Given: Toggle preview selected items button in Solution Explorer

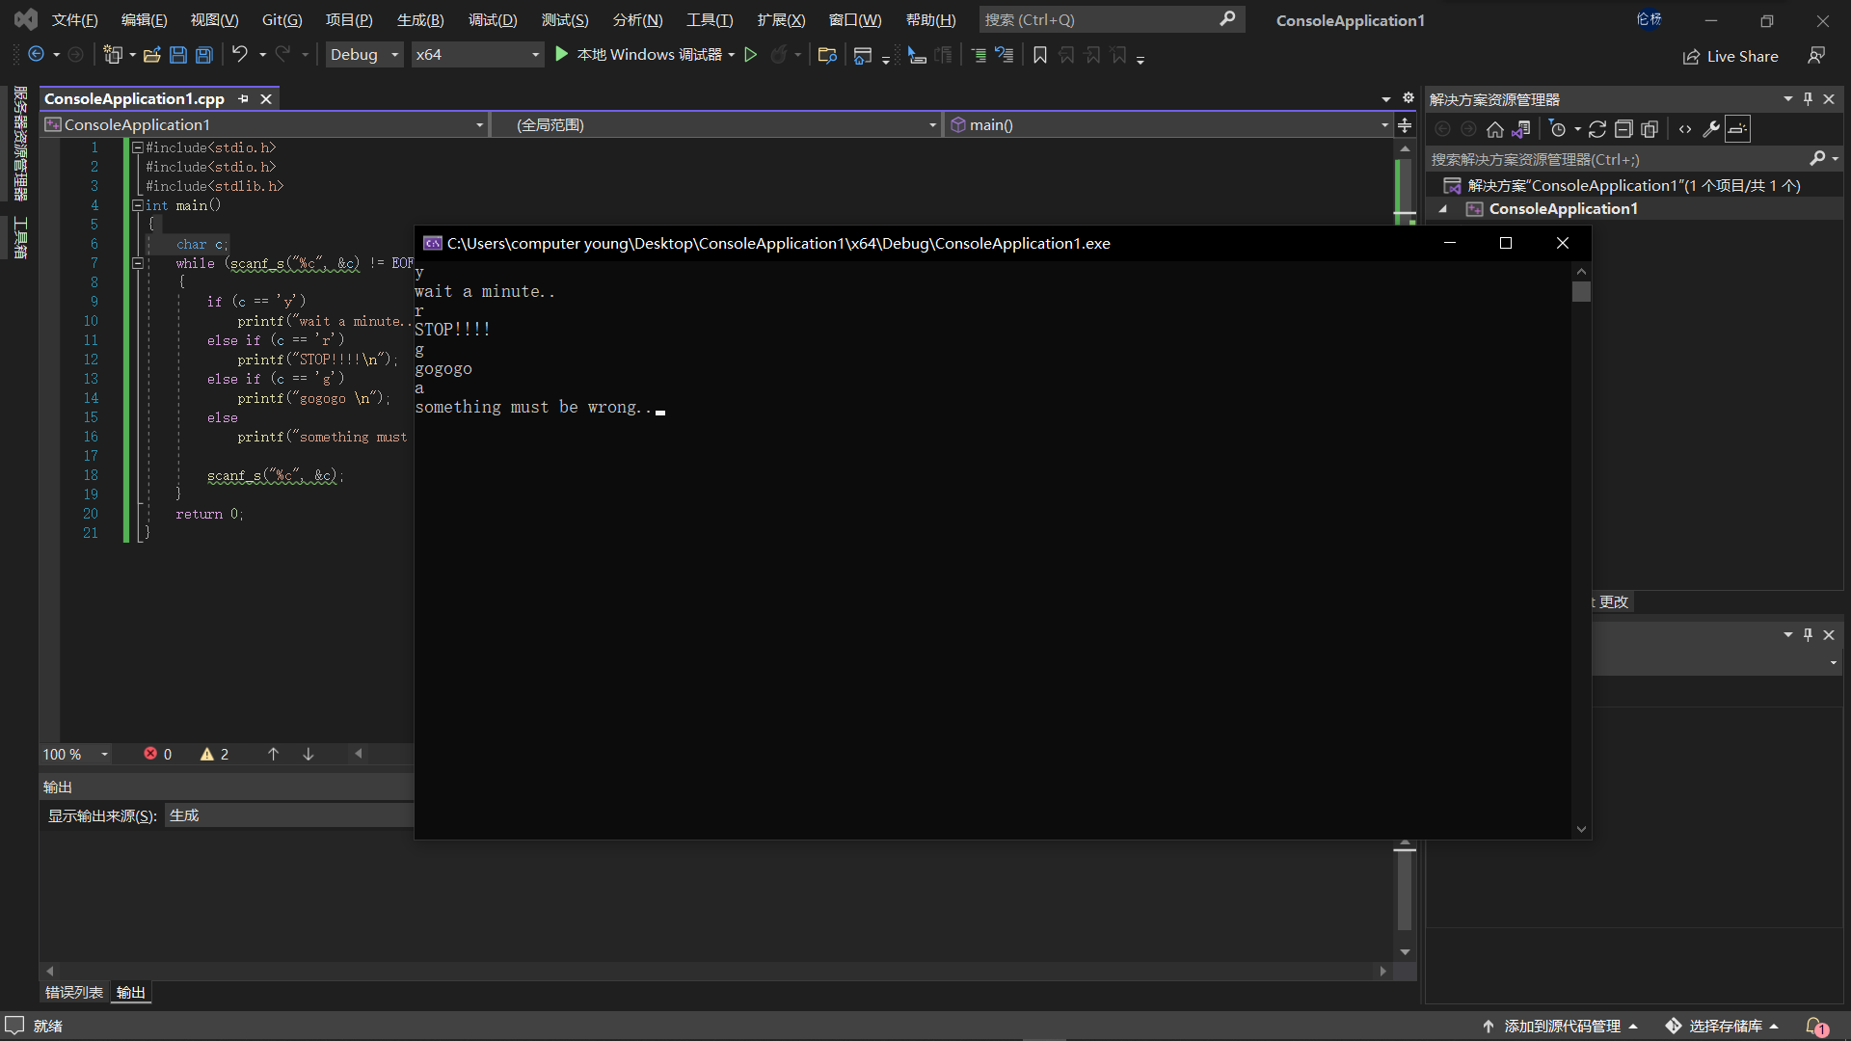Looking at the screenshot, I should 1737,129.
